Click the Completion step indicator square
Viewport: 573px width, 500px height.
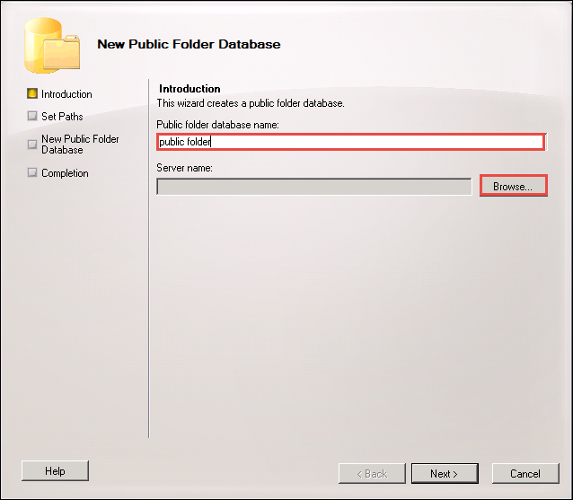pyautogui.click(x=32, y=172)
